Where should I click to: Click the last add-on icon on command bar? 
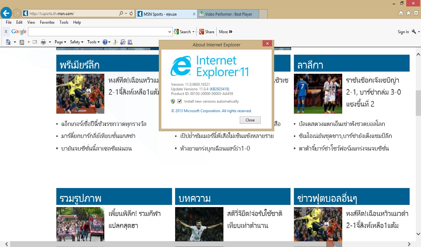click(130, 42)
